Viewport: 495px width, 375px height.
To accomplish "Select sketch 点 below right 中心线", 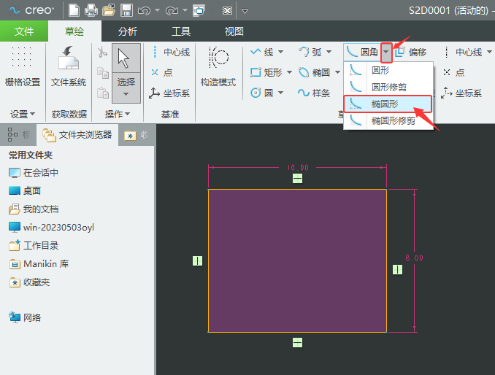I will (x=453, y=72).
